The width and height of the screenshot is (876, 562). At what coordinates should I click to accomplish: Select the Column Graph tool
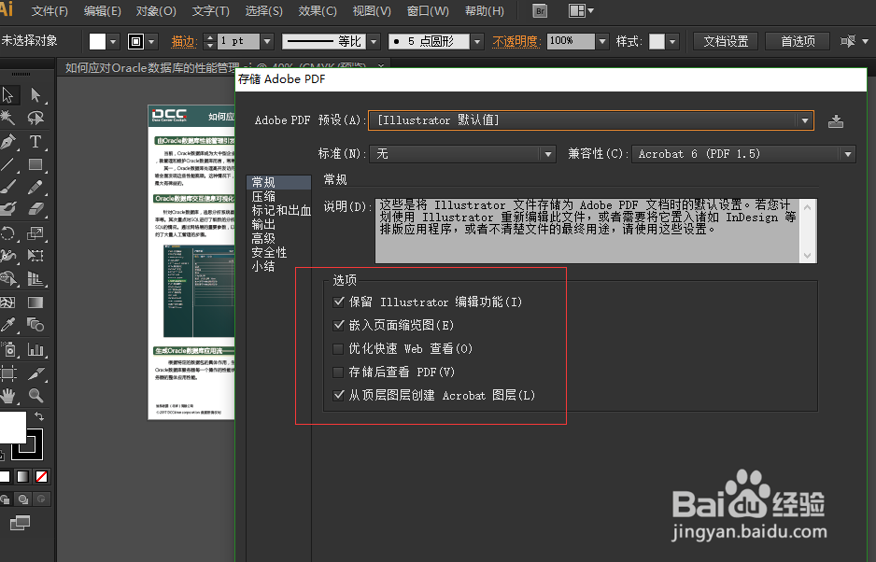coord(35,350)
